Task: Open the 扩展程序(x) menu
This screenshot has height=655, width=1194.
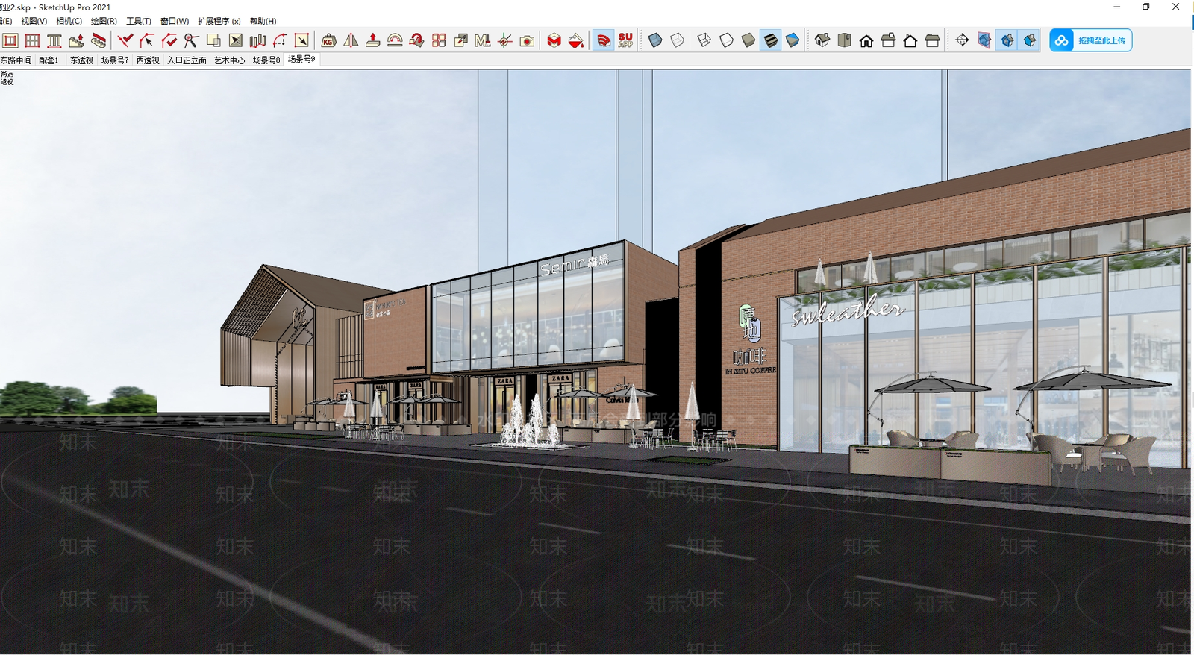Action: [x=219, y=22]
